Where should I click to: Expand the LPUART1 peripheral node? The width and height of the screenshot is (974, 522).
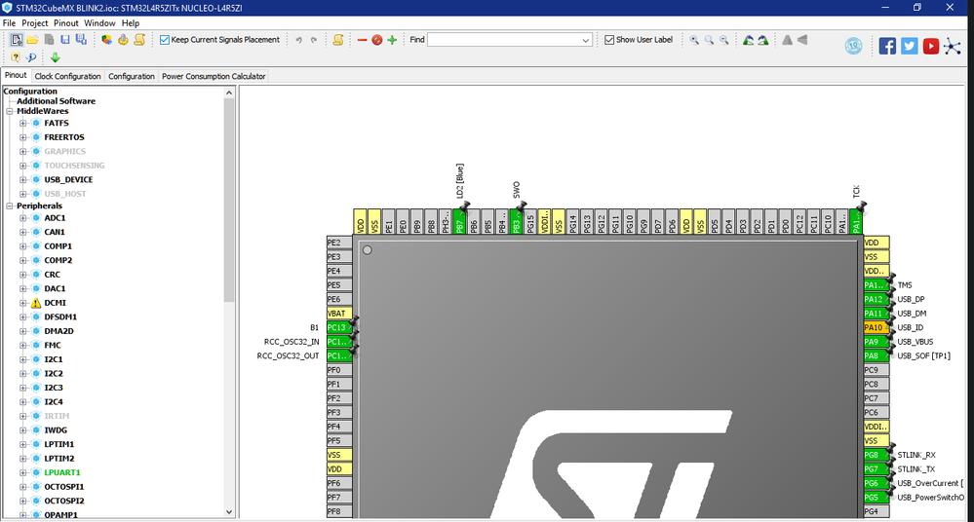[x=23, y=472]
